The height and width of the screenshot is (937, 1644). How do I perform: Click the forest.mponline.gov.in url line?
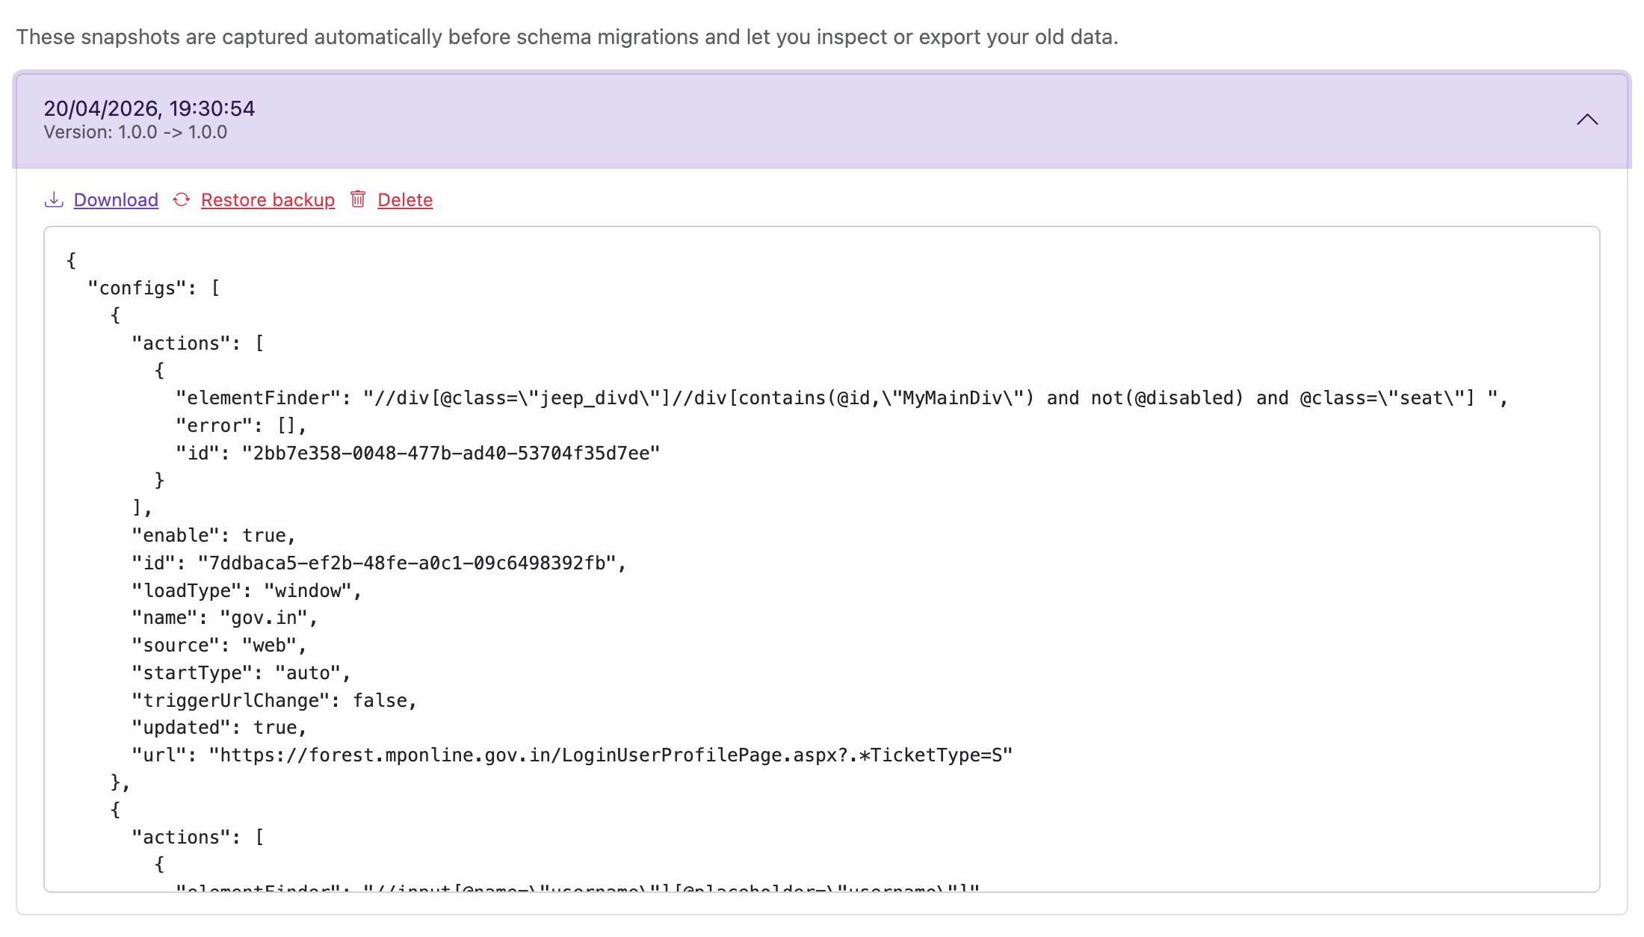point(572,755)
